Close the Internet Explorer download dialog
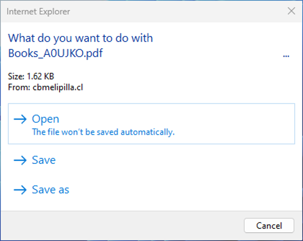Viewport: 303px width, 241px height. coord(291,11)
